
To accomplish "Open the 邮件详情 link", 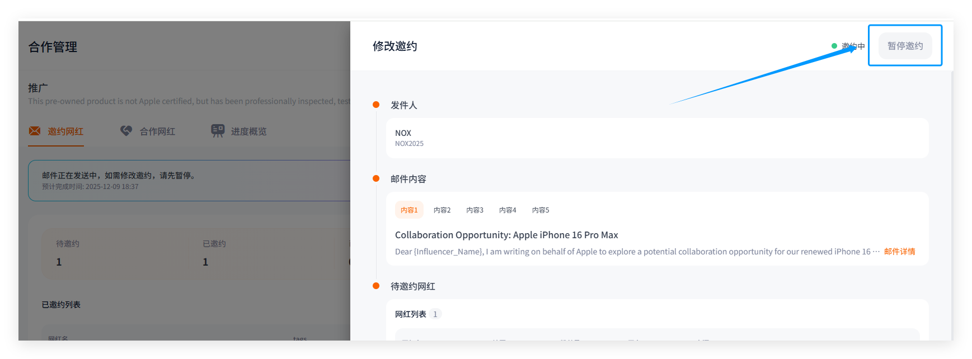I will click(x=899, y=252).
